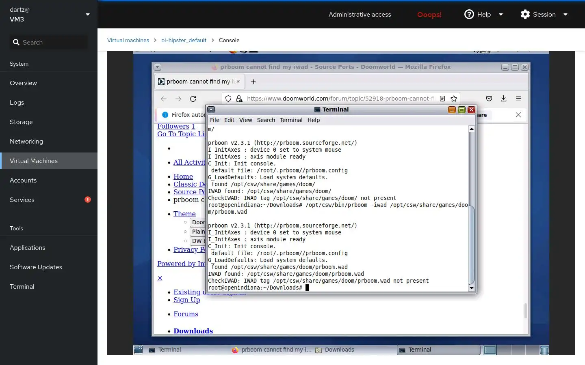Open the Firefox downloads icon
The height and width of the screenshot is (365, 585).
504,99
